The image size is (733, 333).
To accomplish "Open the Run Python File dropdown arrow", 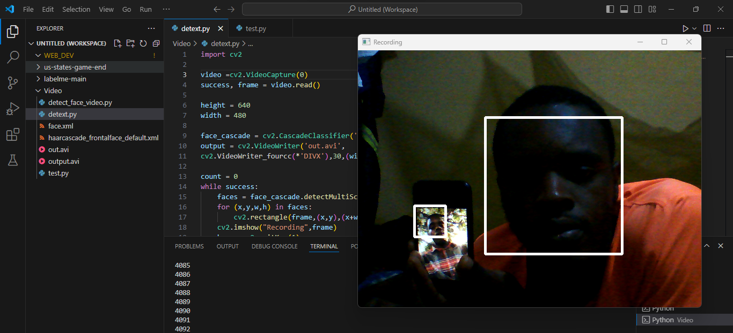I will (x=694, y=28).
